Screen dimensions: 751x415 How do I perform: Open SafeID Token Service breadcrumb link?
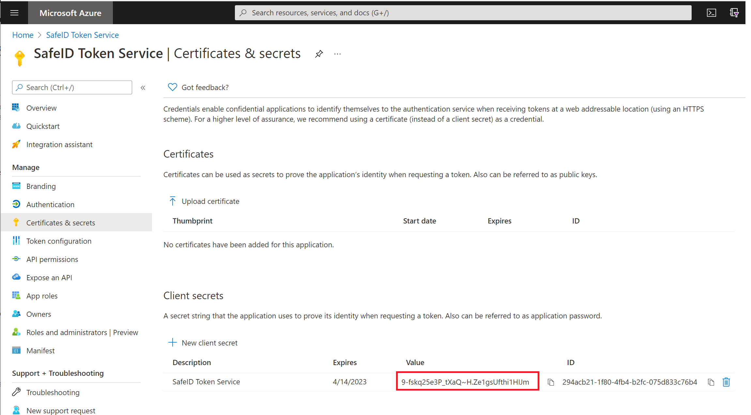pos(82,35)
